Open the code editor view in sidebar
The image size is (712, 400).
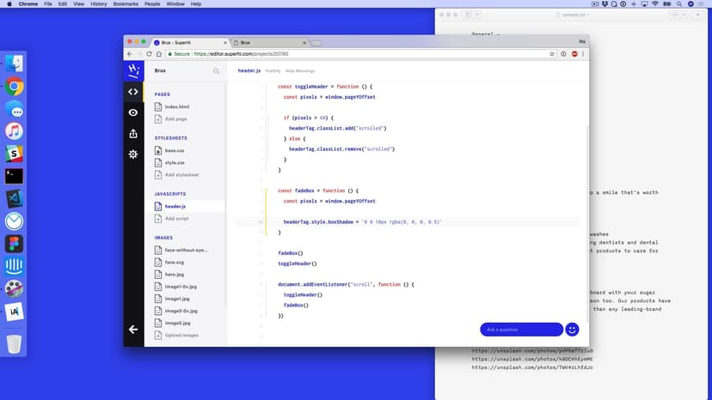[x=133, y=91]
